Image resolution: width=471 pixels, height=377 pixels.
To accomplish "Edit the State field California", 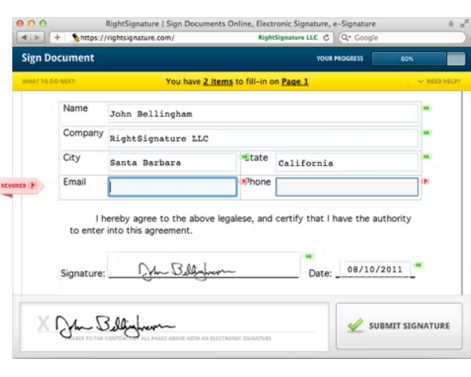I will click(347, 163).
